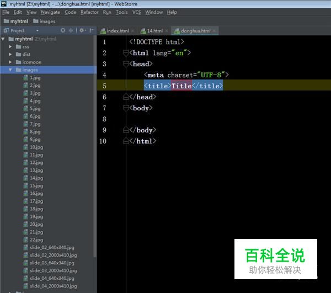The height and width of the screenshot is (293, 331).
Task: Open the Project panel settings gear
Action: click(x=82, y=30)
